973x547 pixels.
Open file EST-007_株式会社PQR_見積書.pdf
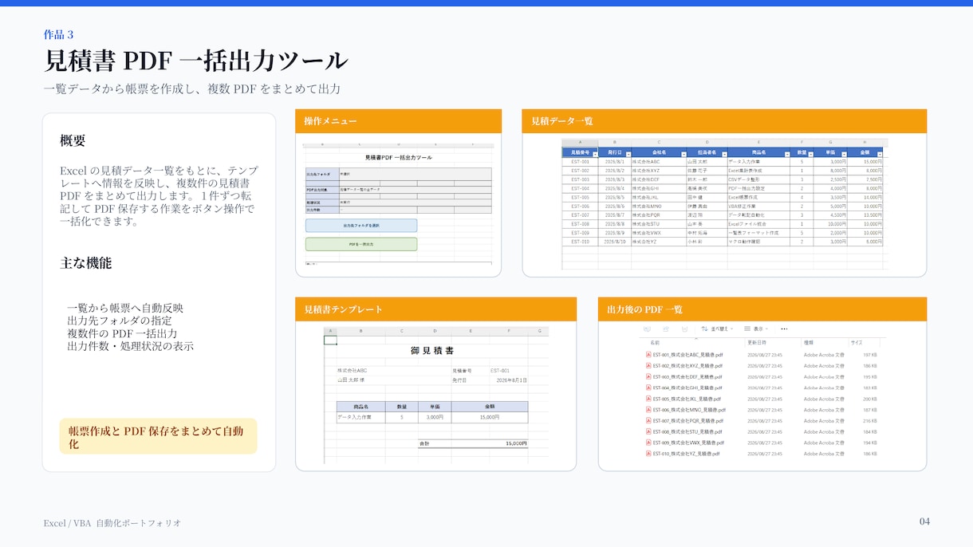coord(687,420)
